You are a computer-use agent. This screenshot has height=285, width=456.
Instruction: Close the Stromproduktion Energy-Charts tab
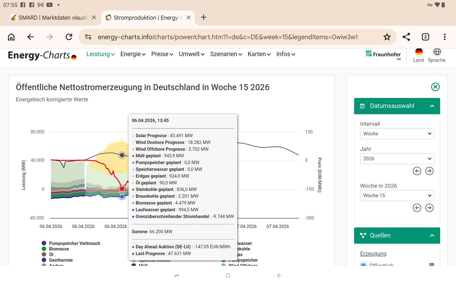tap(189, 17)
